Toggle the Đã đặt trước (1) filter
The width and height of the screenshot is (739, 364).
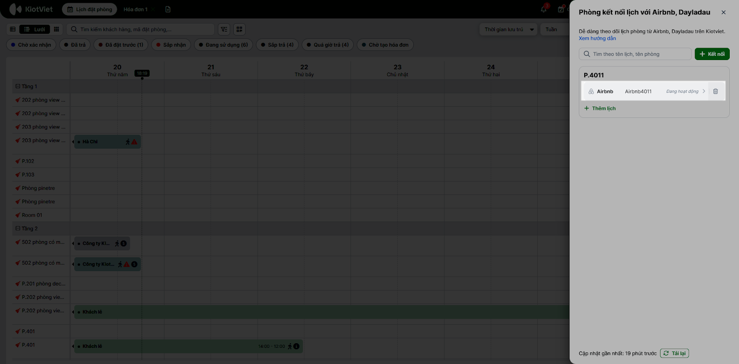121,45
